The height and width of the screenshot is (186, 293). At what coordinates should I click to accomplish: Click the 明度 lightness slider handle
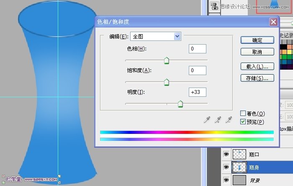click(x=180, y=104)
